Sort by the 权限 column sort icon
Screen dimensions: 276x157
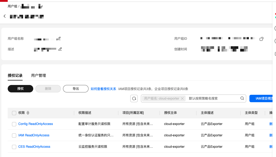coord(28,113)
